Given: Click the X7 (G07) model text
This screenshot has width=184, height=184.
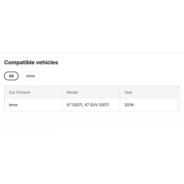Looking at the screenshot, I should [74, 105].
